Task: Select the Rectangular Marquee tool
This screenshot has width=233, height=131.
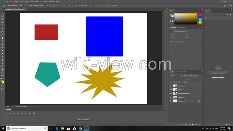Action: (2, 16)
